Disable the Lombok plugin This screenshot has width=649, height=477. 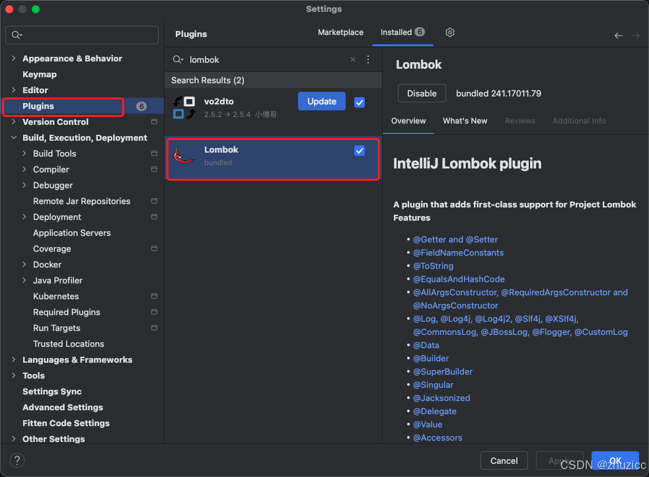pos(422,94)
